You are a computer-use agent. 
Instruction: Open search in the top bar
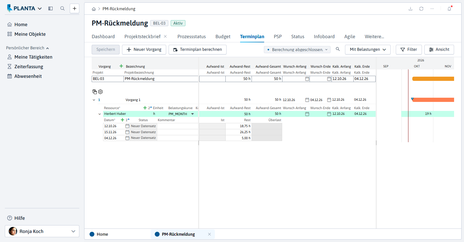pos(63,8)
